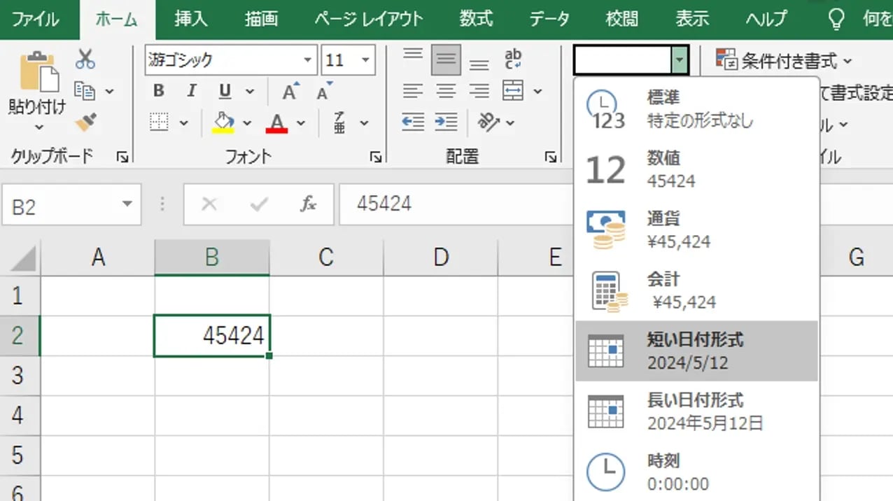Select 会計 accounting format option

point(696,290)
